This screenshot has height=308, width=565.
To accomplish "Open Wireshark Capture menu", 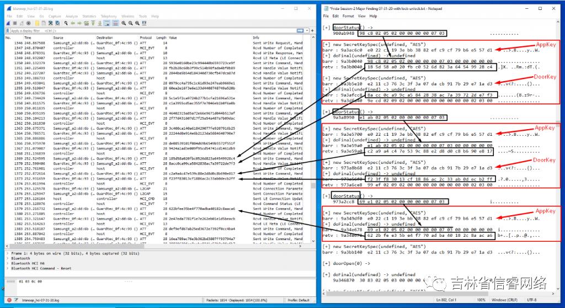I will [x=55, y=16].
